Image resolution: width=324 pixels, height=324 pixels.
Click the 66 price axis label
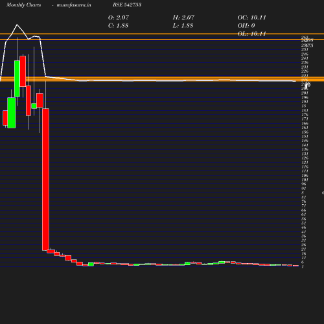pos(304,210)
